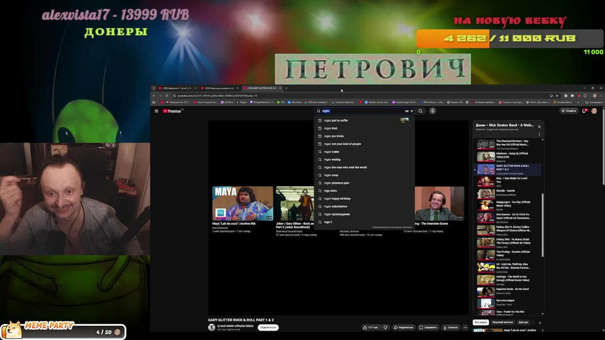This screenshot has width=605, height=340.
Task: Play 'U2 - Hold Me, Thrill Me, Kiss Me'
Action: click(508, 268)
